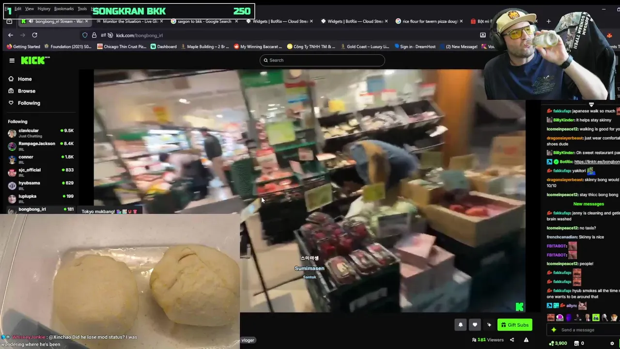Click the Firefox View icon left of tabs

point(9,21)
